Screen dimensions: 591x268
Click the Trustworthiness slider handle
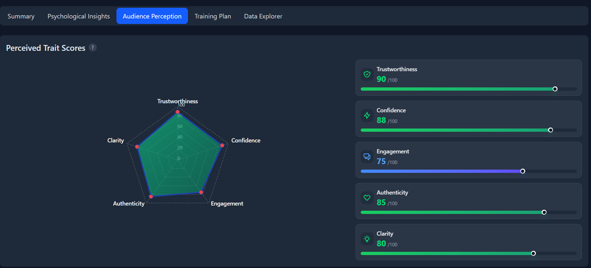[x=555, y=89]
